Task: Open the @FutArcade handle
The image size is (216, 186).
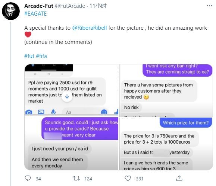Action: pyautogui.click(x=70, y=6)
